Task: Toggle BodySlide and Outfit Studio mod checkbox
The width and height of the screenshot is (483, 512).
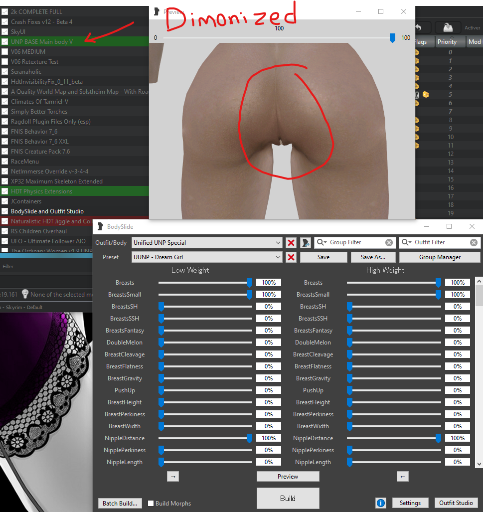Action: [5, 211]
